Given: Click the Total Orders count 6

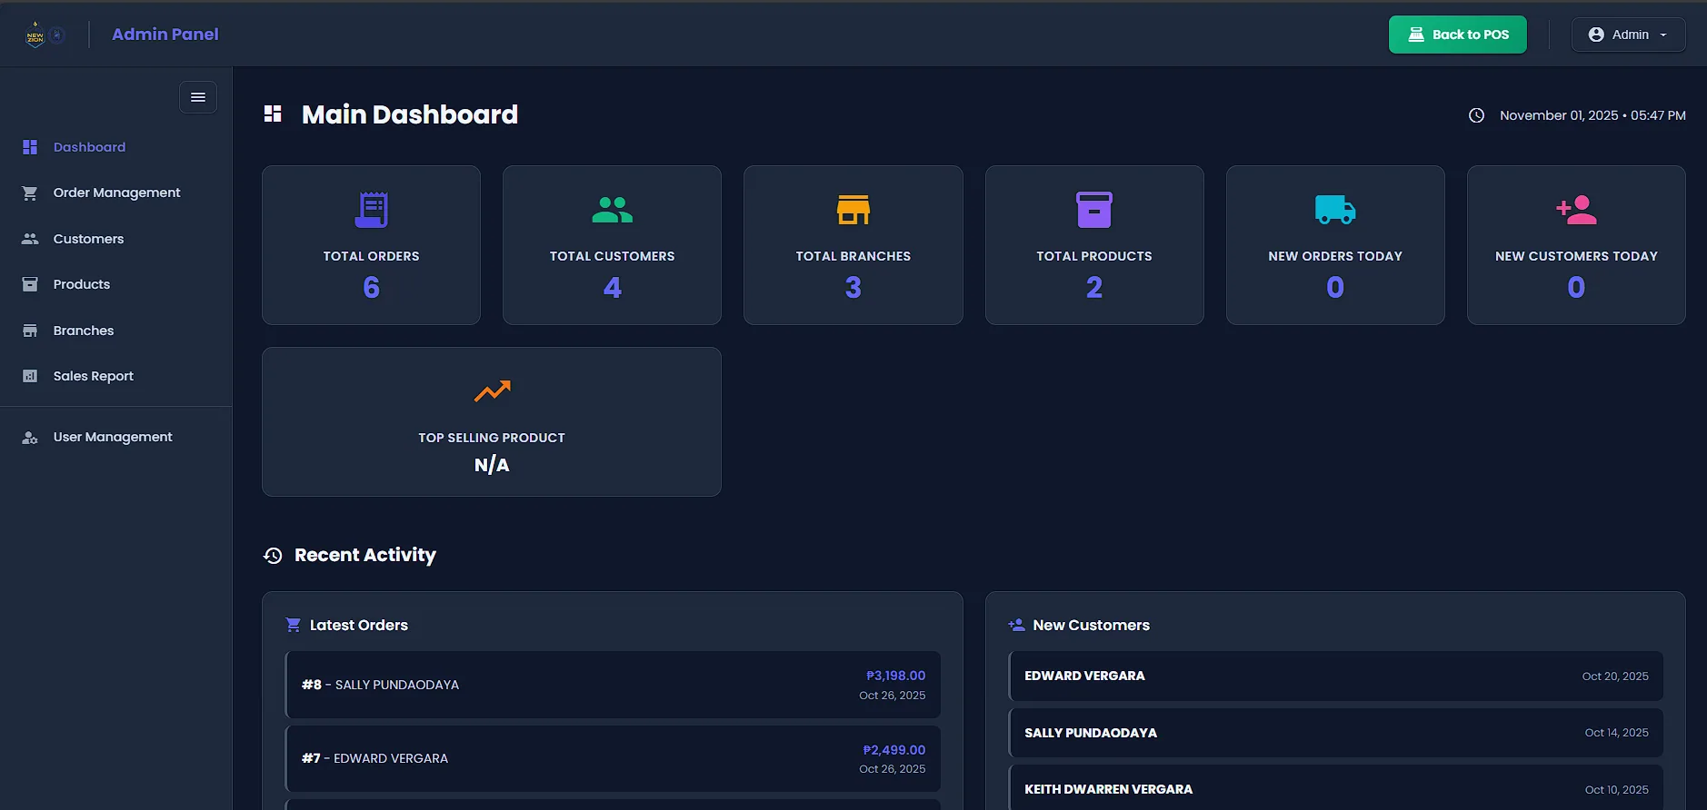Looking at the screenshot, I should coord(371,287).
